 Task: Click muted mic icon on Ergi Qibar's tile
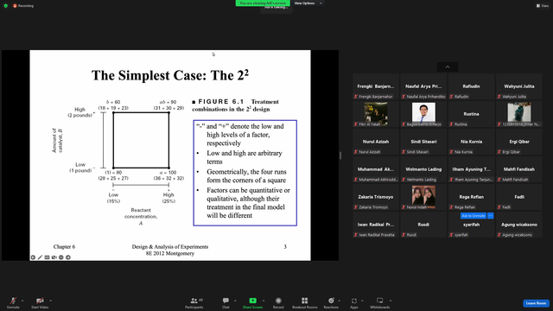[x=499, y=152]
